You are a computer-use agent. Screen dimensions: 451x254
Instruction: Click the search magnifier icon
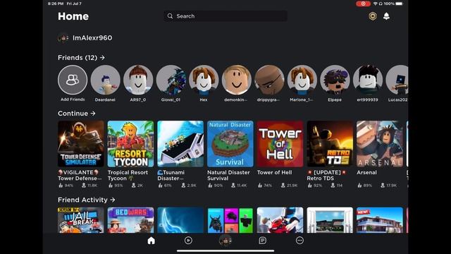pyautogui.click(x=170, y=16)
